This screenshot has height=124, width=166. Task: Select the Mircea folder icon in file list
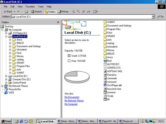click(105, 50)
